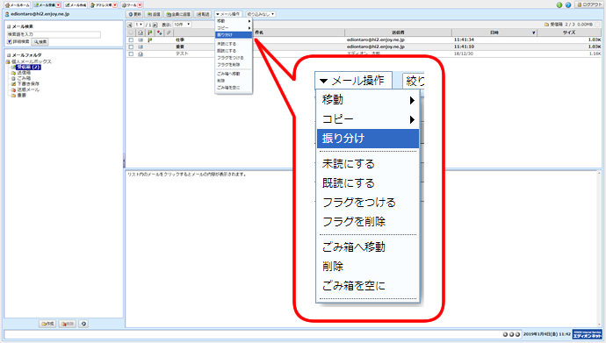
Task: Choose 移動 in the small メール操作 menu
Action: click(x=234, y=21)
